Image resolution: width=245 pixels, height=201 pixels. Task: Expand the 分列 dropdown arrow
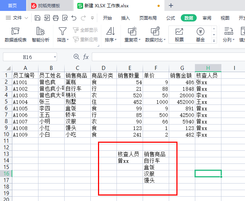point(234,40)
